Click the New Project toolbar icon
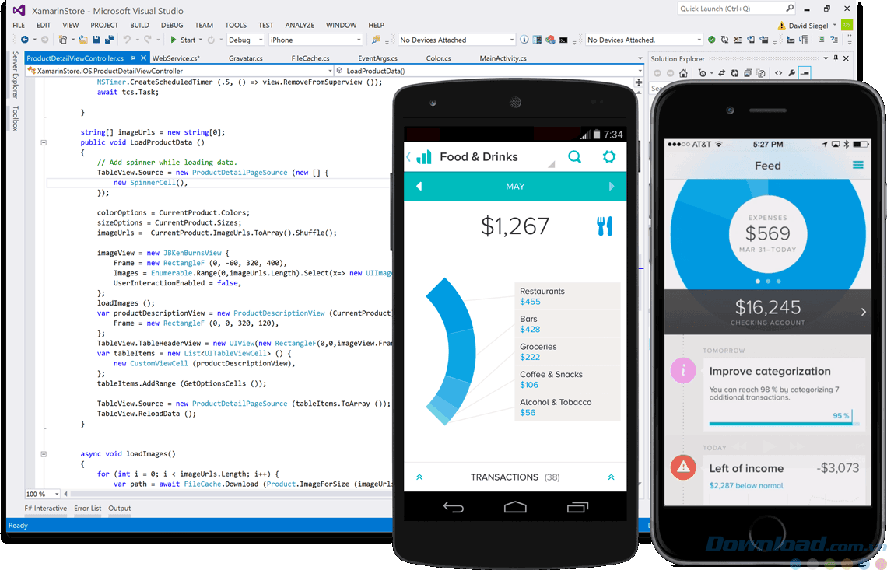The image size is (887, 570). click(x=63, y=40)
